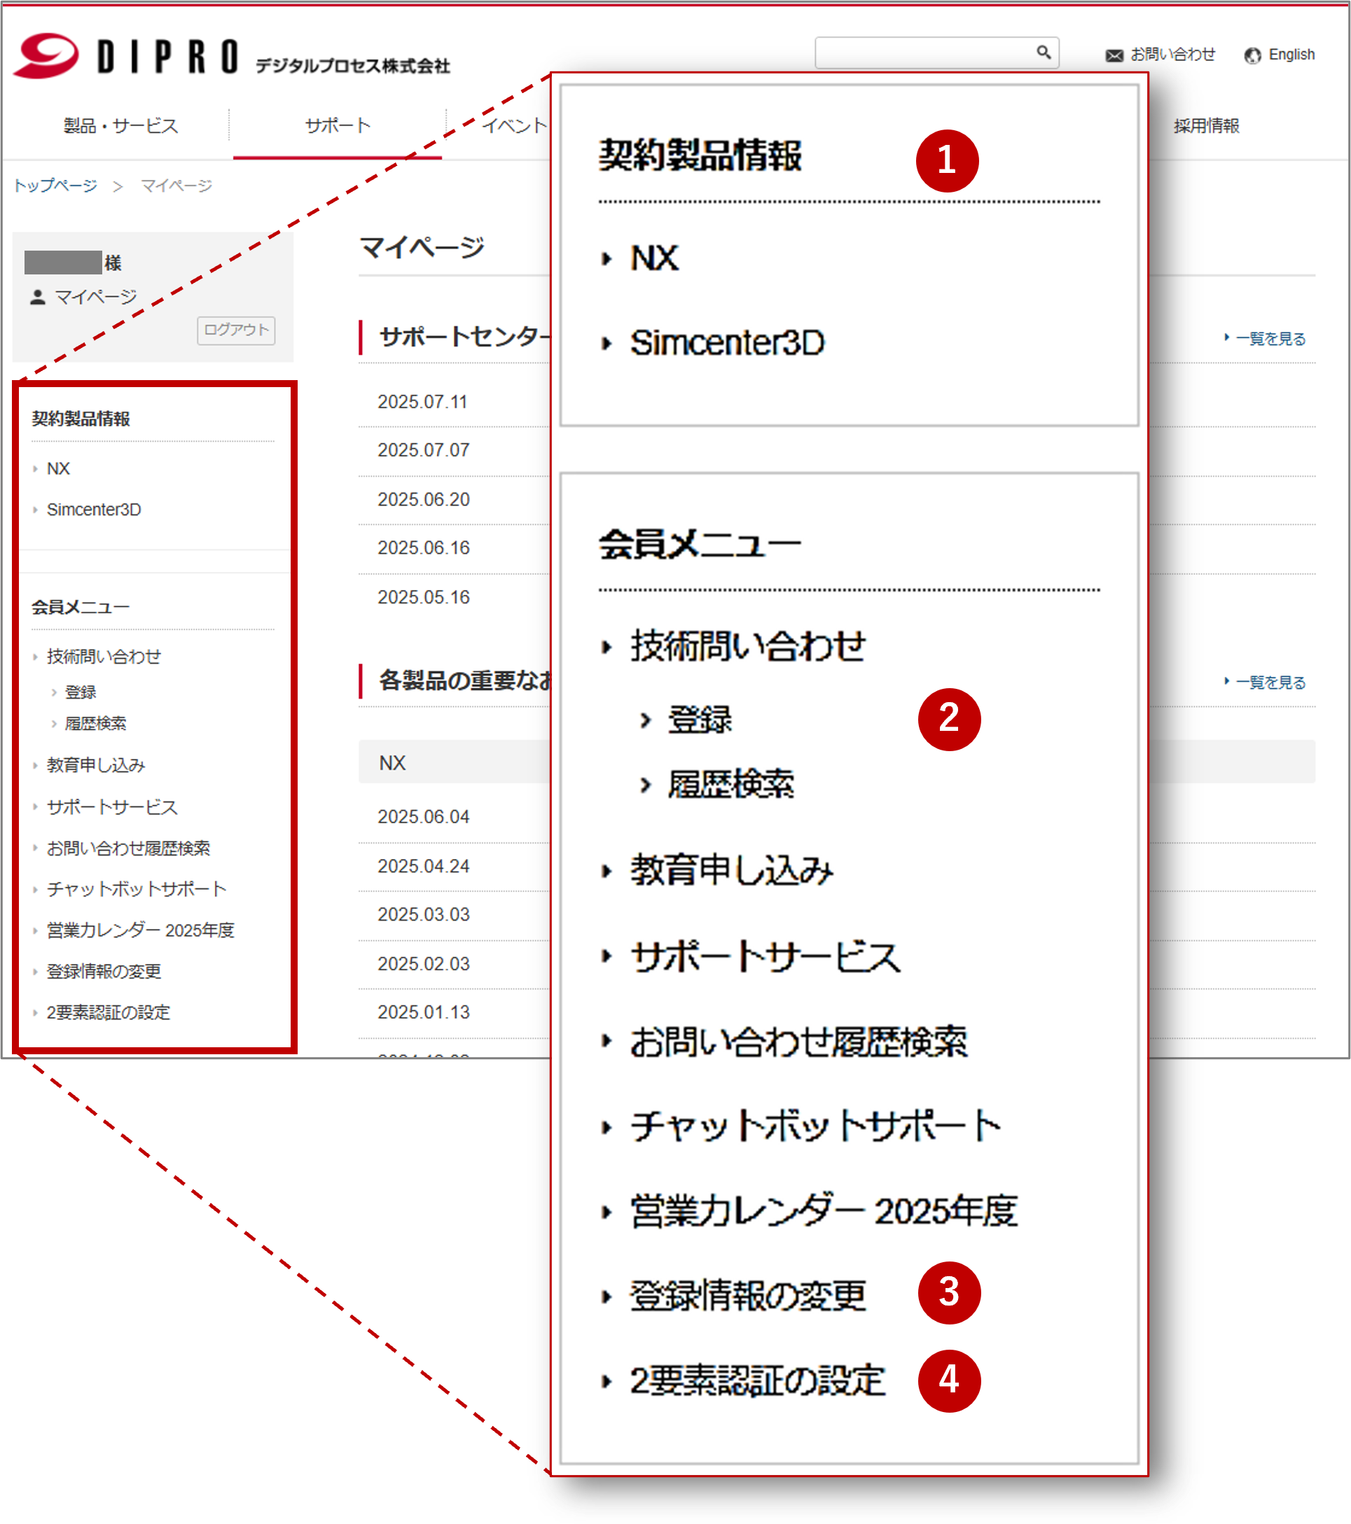Screen dimensions: 1351x1524
Task: Go to トップページ in the breadcrumb
Action: click(x=56, y=185)
